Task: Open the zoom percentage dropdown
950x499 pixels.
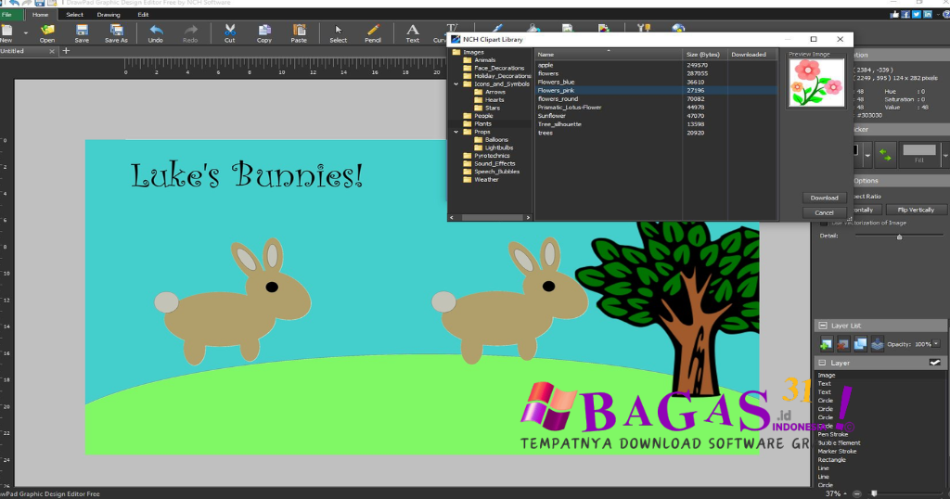Action: [845, 493]
